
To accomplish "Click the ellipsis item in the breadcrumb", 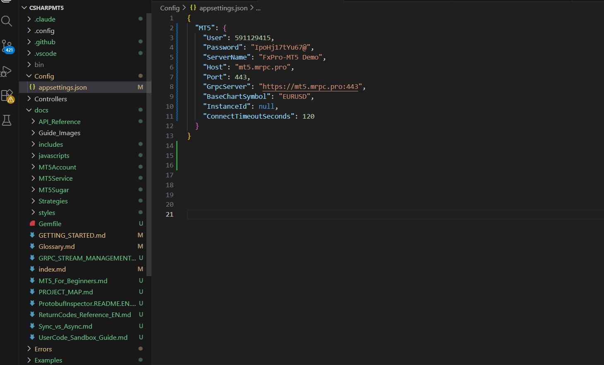I will click(258, 7).
